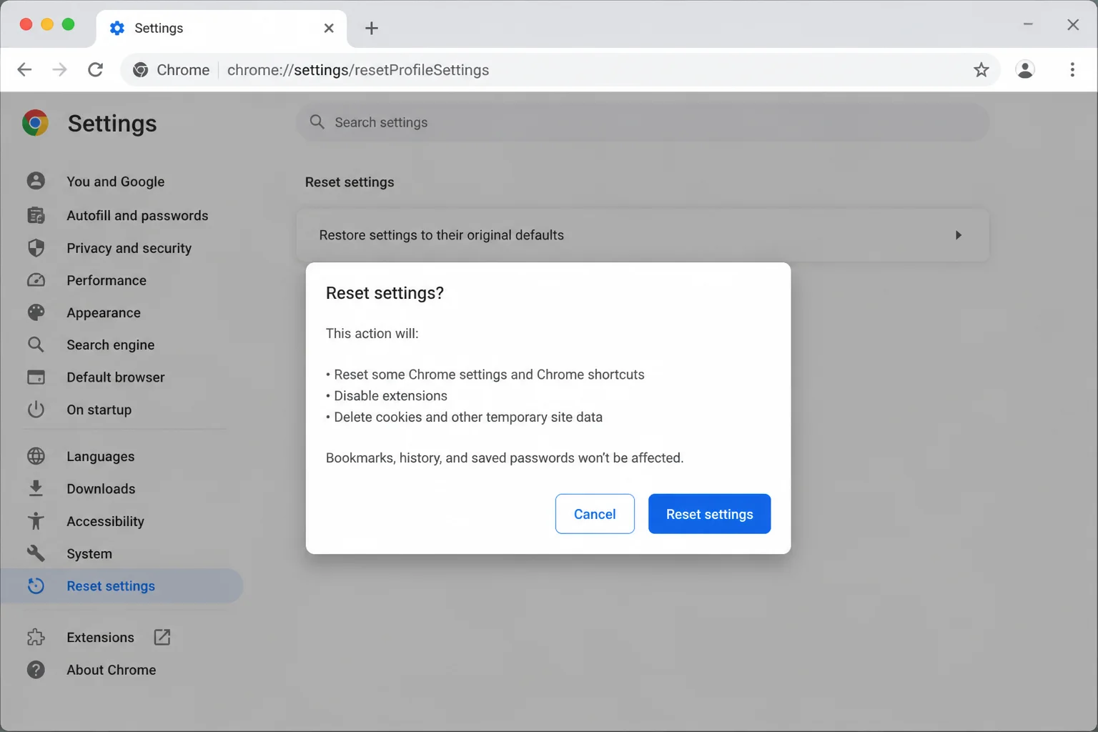Screen dimensions: 1098x732
Task: Click the gear favicon on Settings tab
Action: point(117,28)
